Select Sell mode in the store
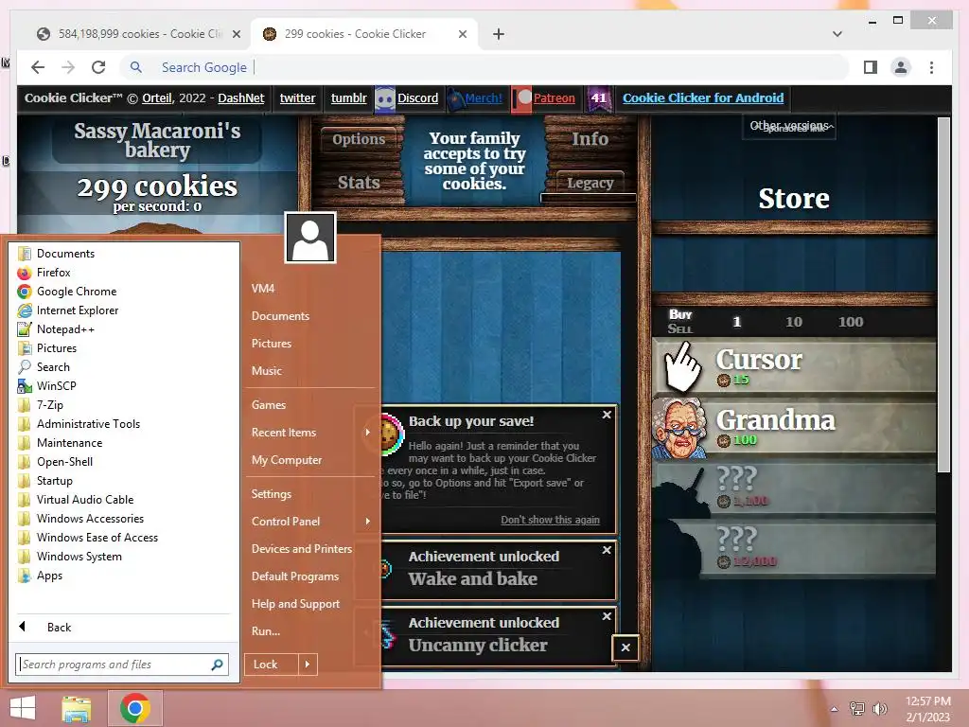This screenshot has height=727, width=969. click(679, 328)
